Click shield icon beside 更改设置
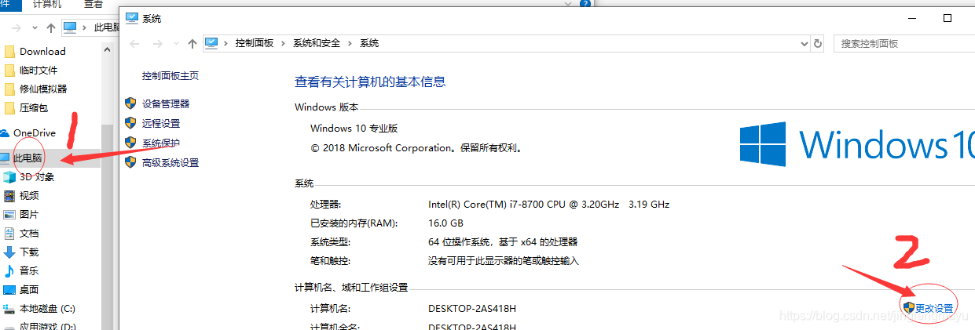Viewport: 975px width, 330px height. (x=908, y=308)
